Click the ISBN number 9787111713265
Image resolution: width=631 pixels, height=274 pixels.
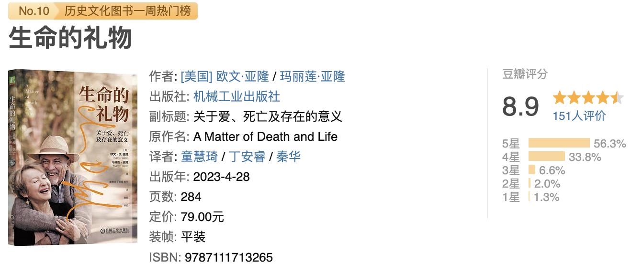[227, 258]
